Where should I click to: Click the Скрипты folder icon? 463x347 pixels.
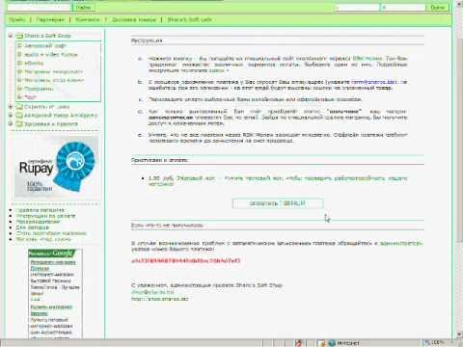(19, 107)
